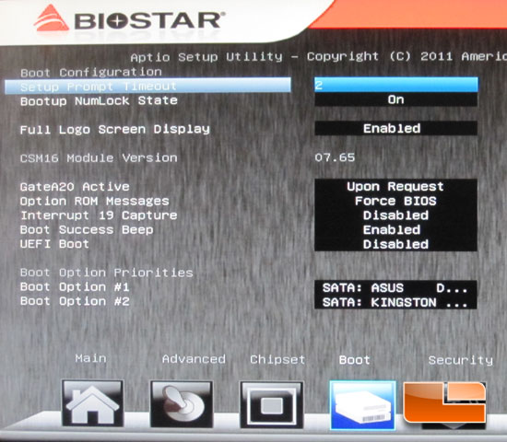Toggle UEFI Boot Disabled value
The image size is (507, 442).
point(395,244)
